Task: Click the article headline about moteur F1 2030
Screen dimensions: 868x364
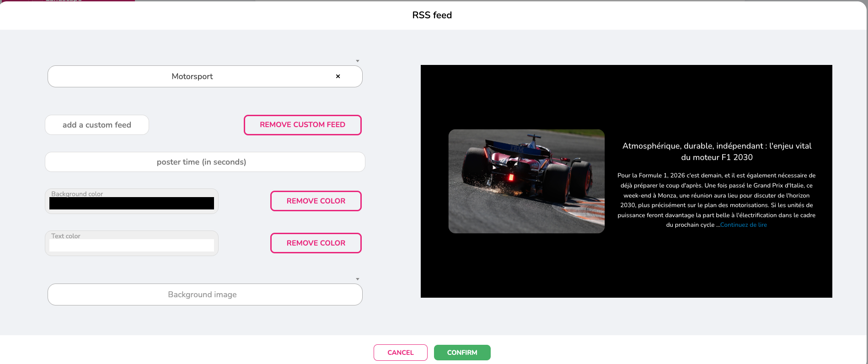Action: click(x=717, y=151)
